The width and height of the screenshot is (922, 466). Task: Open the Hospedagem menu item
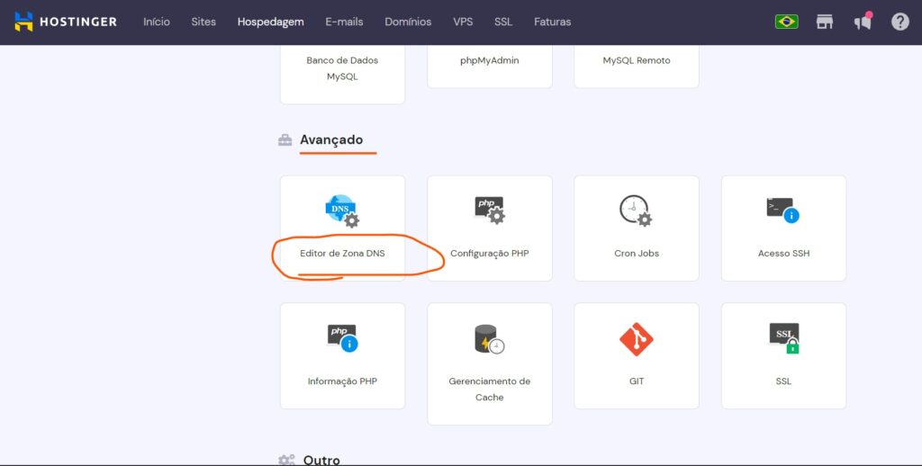pyautogui.click(x=270, y=22)
